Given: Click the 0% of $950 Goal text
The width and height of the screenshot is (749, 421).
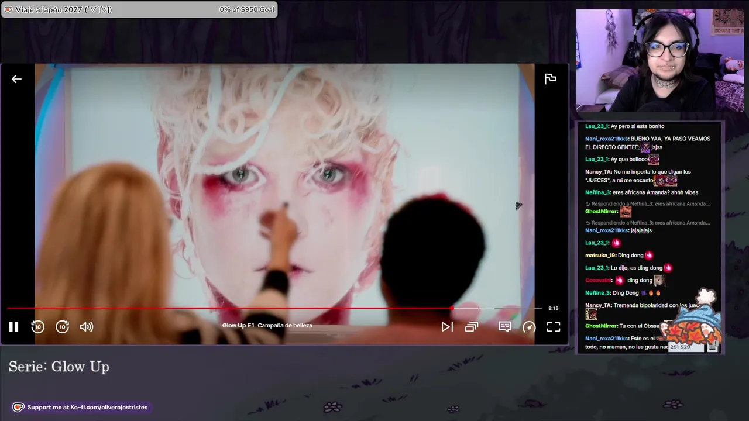Looking at the screenshot, I should click(247, 9).
